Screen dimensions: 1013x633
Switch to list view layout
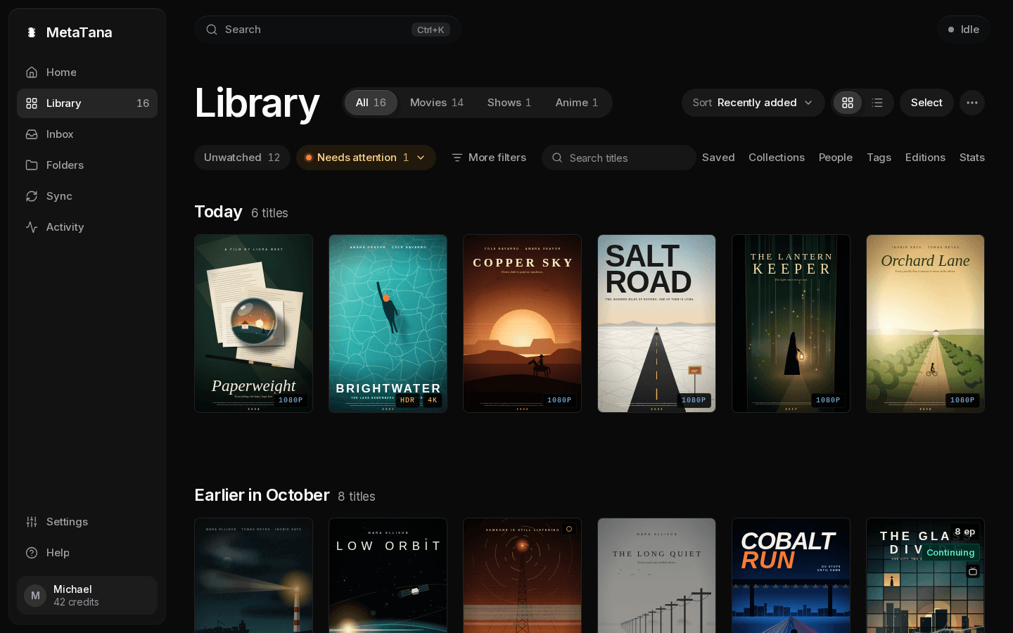point(877,103)
